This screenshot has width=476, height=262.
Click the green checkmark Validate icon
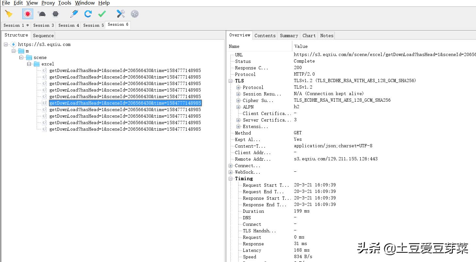point(102,14)
